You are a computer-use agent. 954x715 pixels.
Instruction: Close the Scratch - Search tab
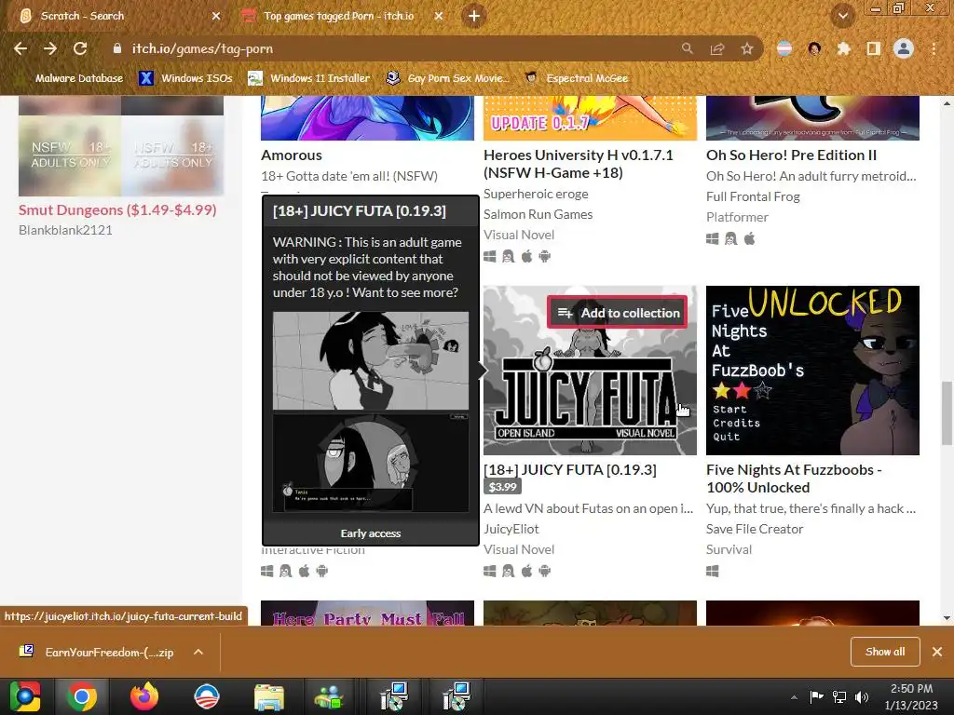pyautogui.click(x=216, y=16)
